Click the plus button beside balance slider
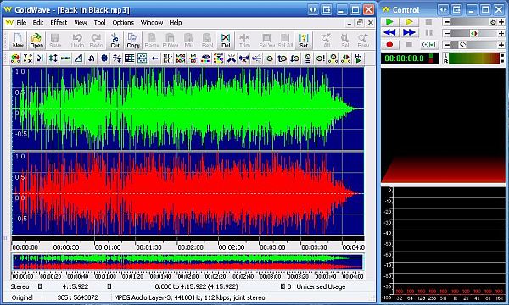Screen dimensions: 509x305 click(x=501, y=33)
